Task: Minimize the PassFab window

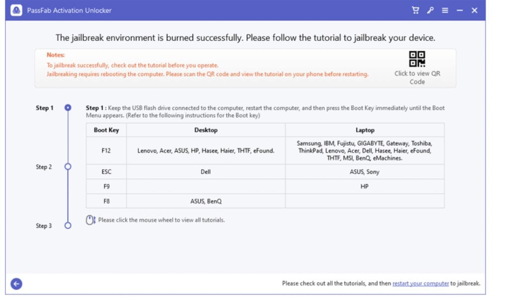Action: (460, 10)
